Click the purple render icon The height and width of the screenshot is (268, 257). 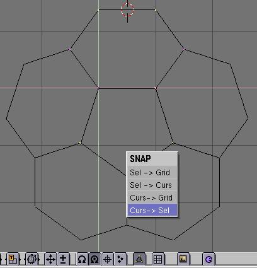208,259
